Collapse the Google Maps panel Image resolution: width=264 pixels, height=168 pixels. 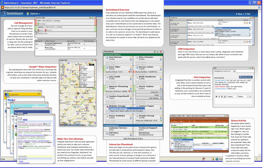[93, 60]
